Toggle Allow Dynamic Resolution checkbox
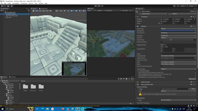The height and width of the screenshot is (111, 198). pos(161,66)
